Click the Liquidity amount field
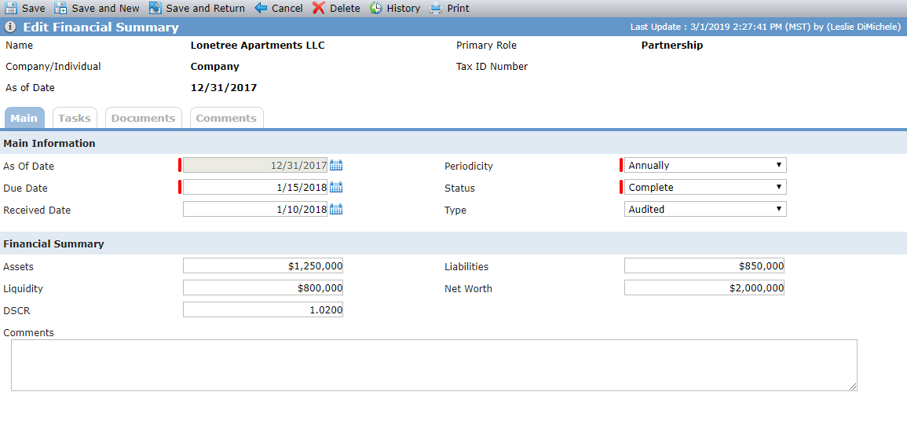 262,288
